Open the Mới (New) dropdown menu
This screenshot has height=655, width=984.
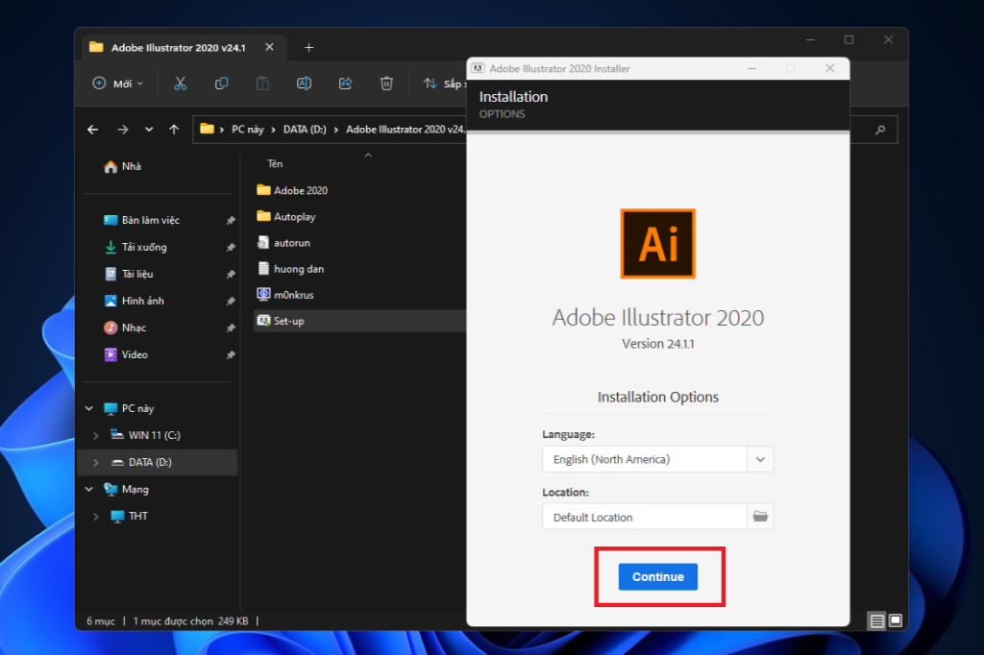tap(118, 84)
